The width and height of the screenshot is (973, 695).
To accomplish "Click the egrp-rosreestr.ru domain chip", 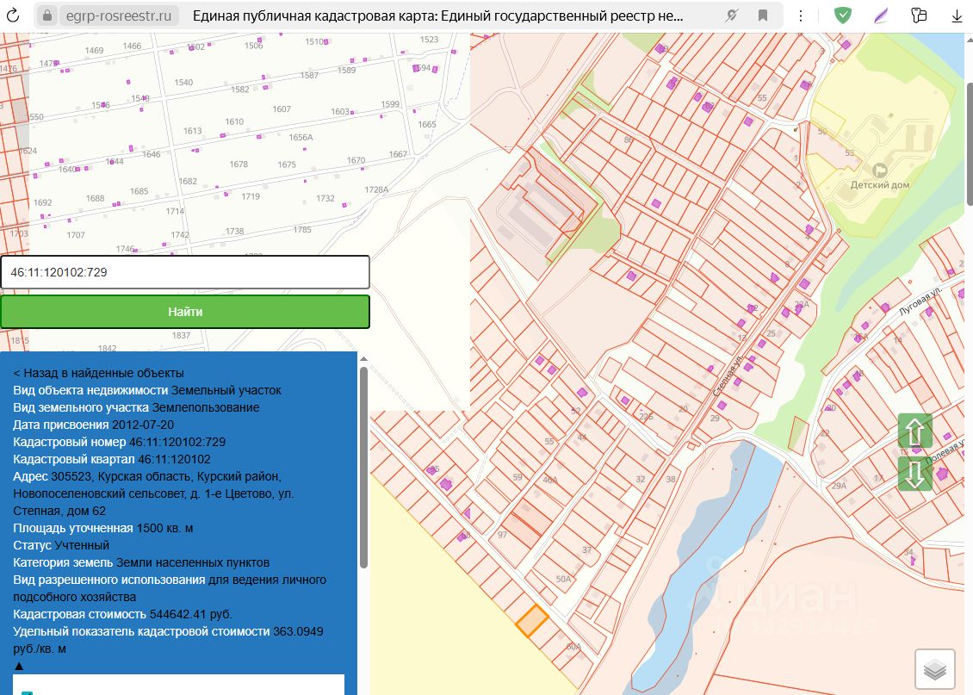I will (118, 16).
